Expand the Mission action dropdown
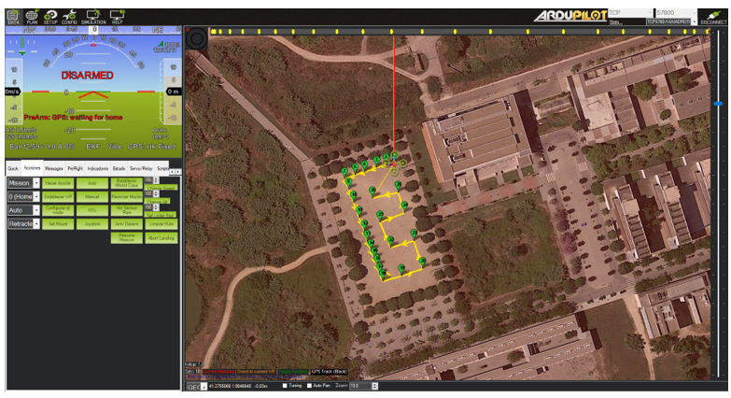Viewport: 731px width, 398px height. pos(35,183)
